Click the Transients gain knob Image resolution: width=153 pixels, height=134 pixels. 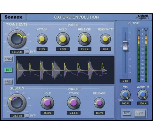point(17,39)
